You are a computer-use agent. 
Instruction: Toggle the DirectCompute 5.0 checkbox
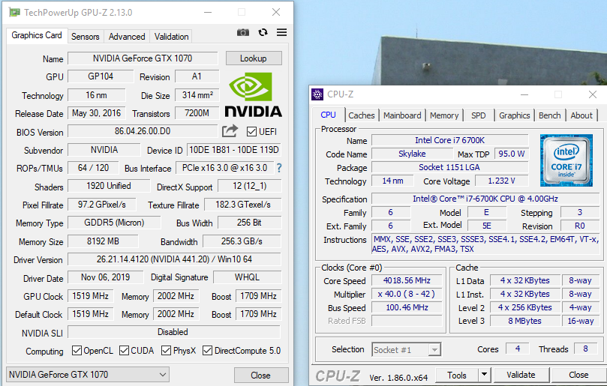[x=207, y=351]
